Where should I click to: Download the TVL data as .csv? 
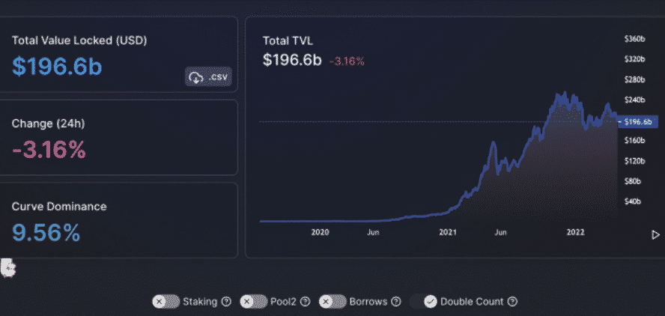coord(208,77)
